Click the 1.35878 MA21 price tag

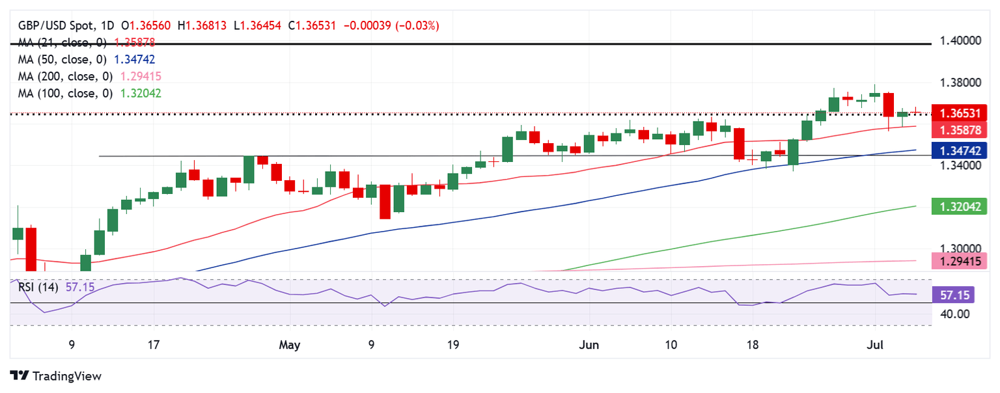960,129
